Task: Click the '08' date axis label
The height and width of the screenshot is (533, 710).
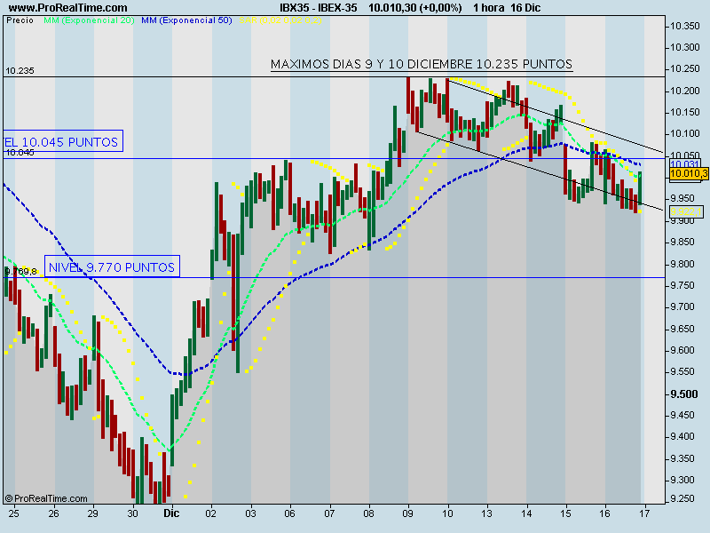Action: (x=368, y=513)
